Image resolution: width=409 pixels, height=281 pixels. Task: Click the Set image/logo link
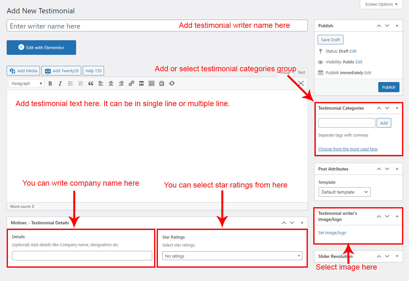pos(332,233)
